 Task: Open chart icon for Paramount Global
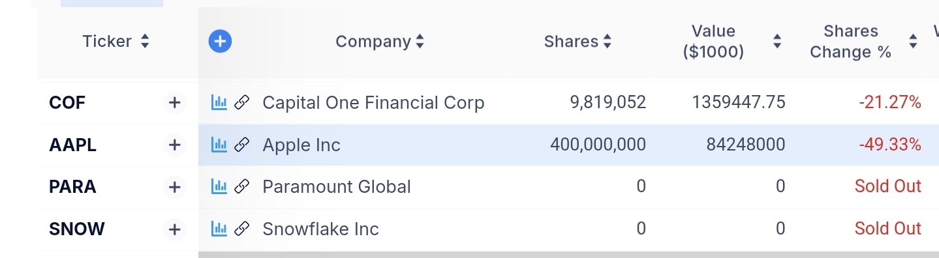coord(219,187)
